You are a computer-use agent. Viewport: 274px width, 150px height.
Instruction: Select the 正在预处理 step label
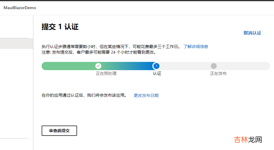click(106, 73)
